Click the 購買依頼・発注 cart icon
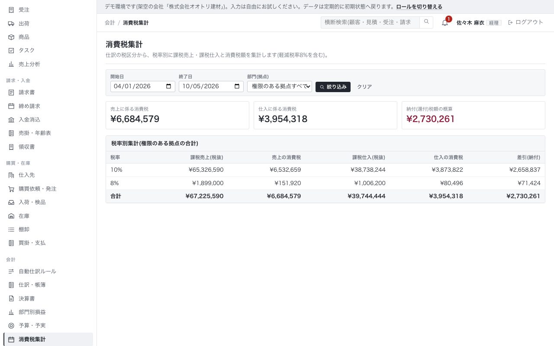Image resolution: width=554 pixels, height=346 pixels. point(11,189)
